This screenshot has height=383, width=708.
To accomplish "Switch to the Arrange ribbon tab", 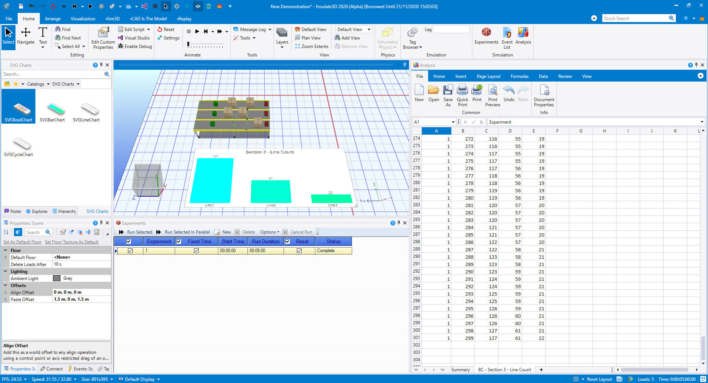I will pos(52,18).
